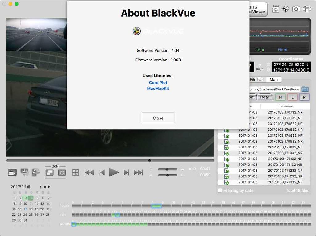The image size is (316, 236).
Task: Print using the printer icon
Action: (307, 9)
